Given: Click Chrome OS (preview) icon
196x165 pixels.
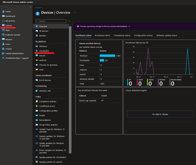Looking at the screenshot, I should point(37,65).
